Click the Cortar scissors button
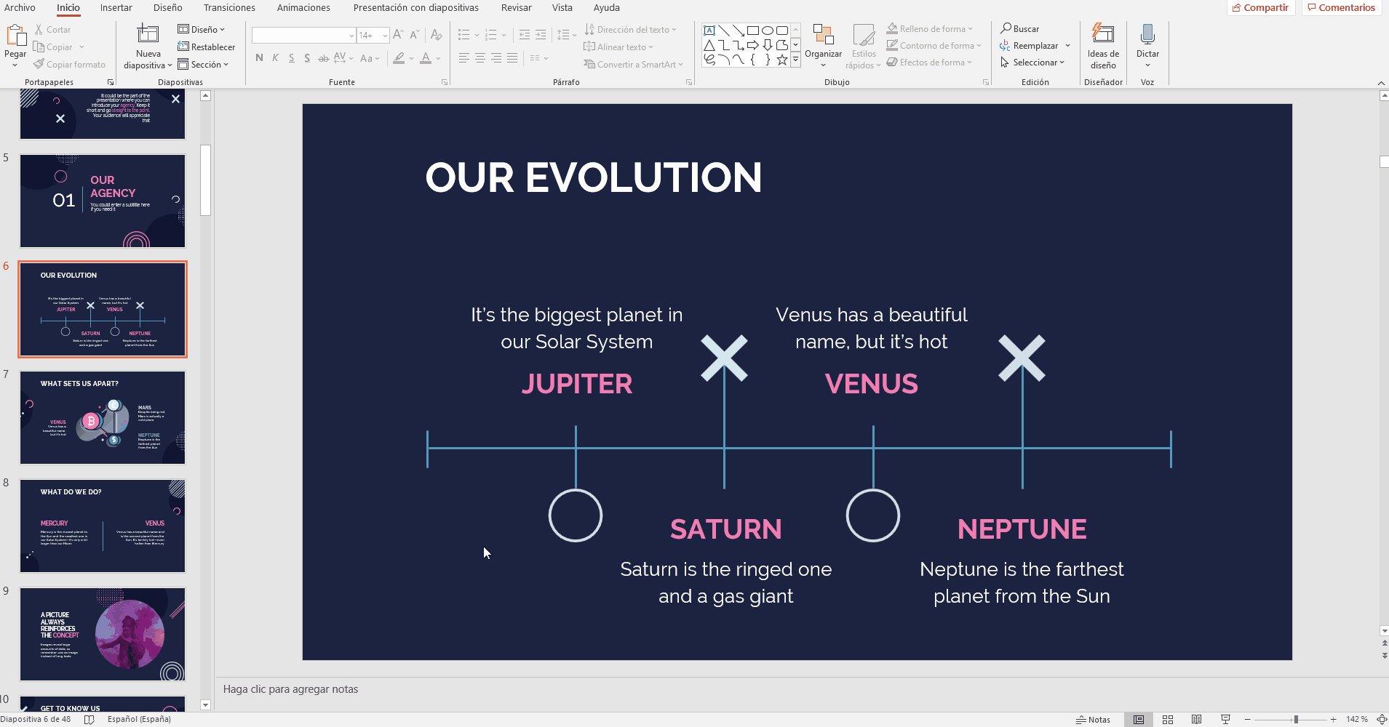 52,30
